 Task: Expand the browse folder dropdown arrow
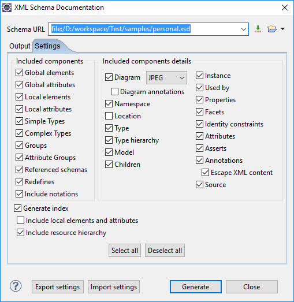click(282, 29)
